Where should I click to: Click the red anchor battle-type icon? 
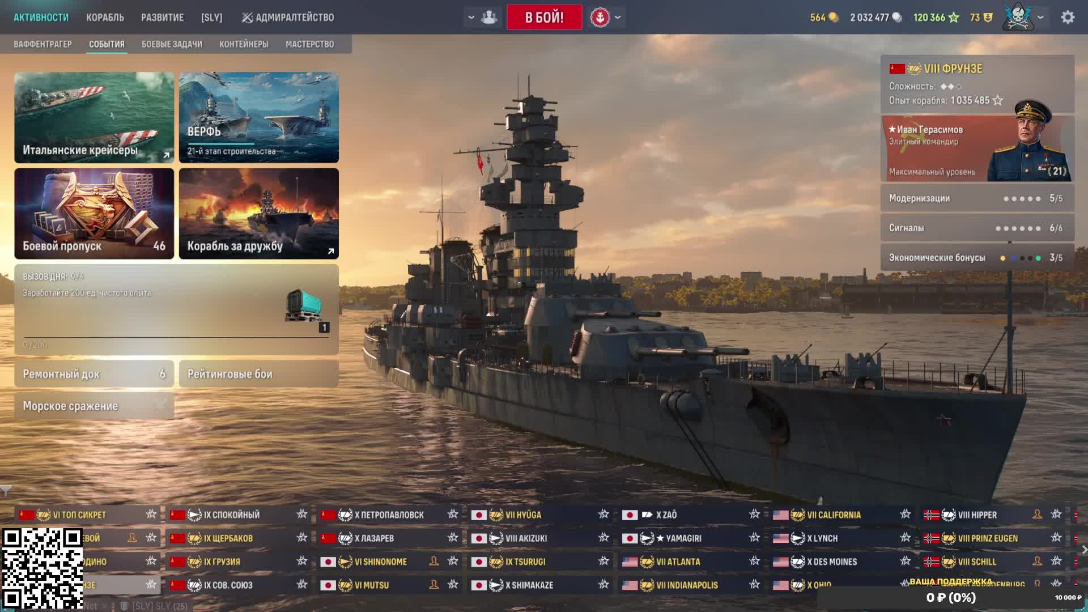tap(600, 17)
